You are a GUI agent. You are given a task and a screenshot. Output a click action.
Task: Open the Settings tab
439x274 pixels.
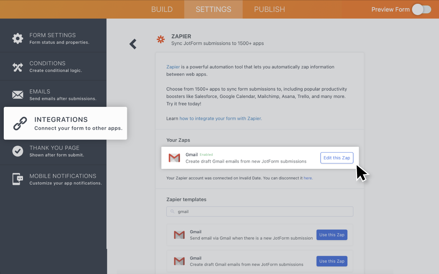tap(213, 9)
